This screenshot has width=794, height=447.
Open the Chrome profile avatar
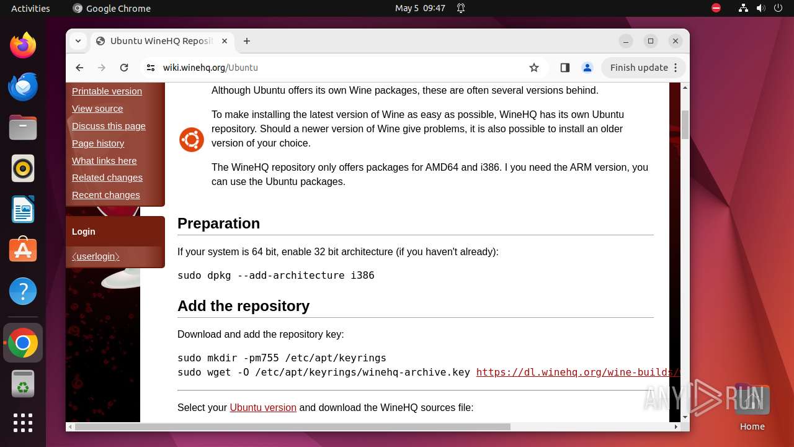[x=587, y=68]
